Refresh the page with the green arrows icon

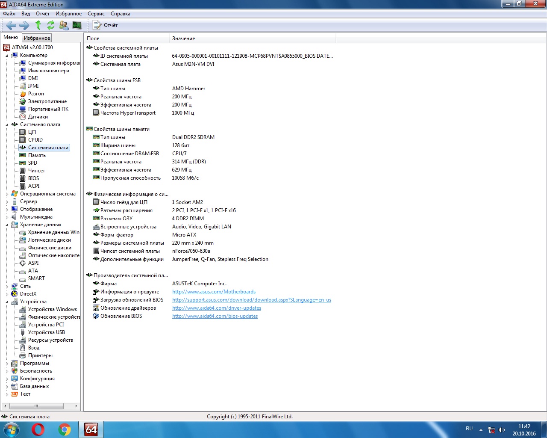[51, 25]
